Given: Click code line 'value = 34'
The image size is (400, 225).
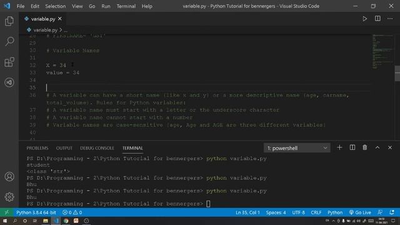Looking at the screenshot, I should (x=62, y=72).
